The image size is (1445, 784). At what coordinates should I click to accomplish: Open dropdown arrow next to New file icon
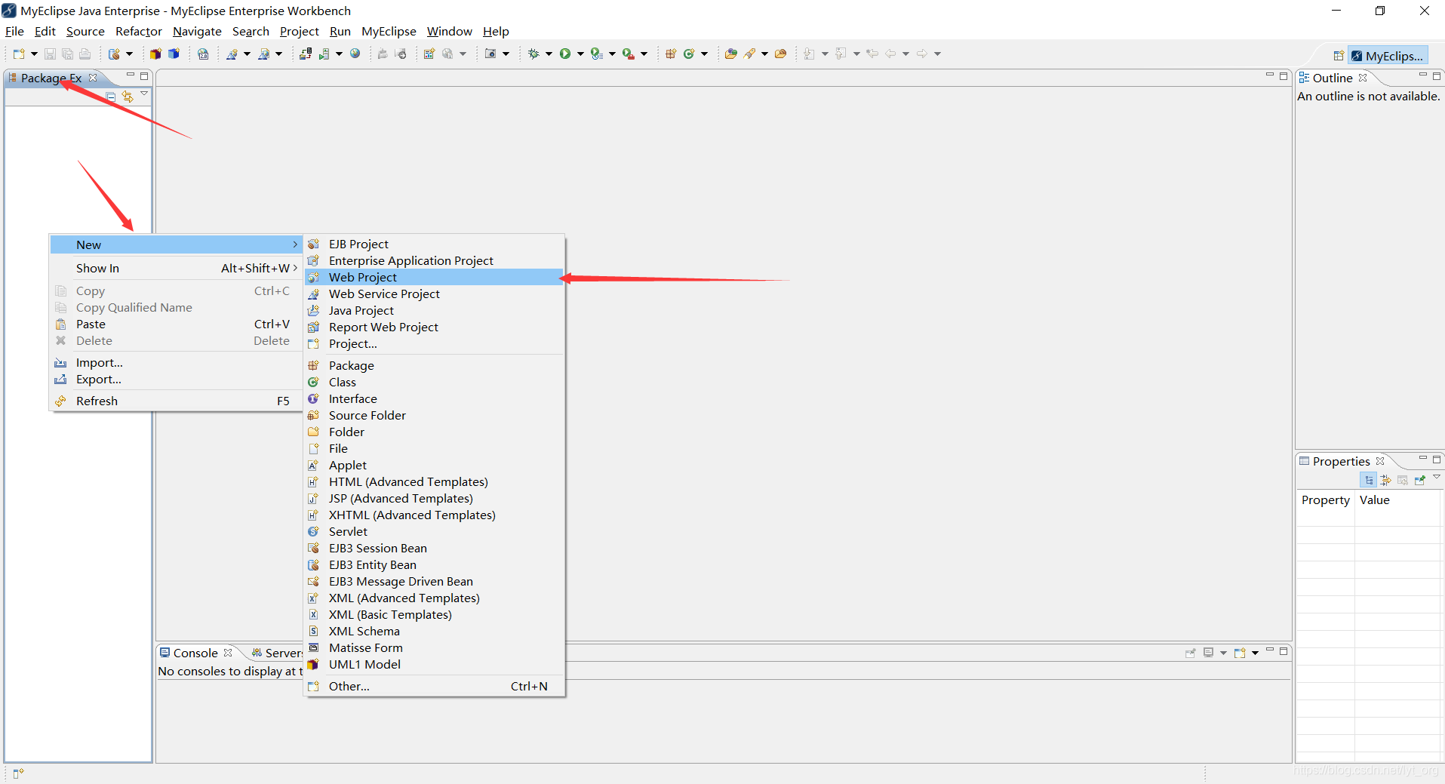pyautogui.click(x=34, y=54)
